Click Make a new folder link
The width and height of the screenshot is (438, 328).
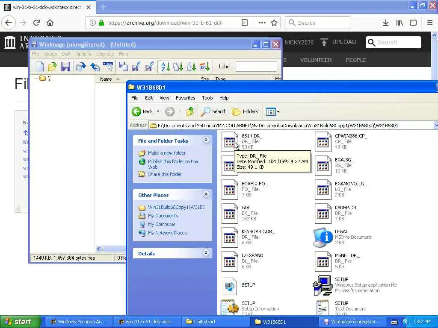(x=166, y=153)
